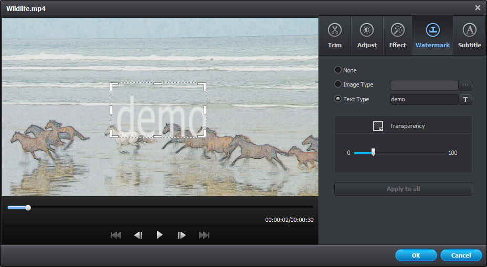
Task: Select the None watermark option
Action: pyautogui.click(x=337, y=70)
